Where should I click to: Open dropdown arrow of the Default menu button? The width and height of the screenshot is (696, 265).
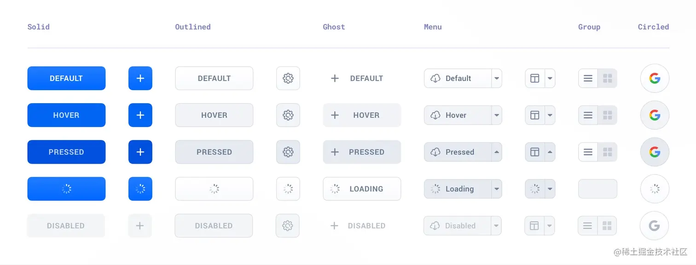coord(497,78)
